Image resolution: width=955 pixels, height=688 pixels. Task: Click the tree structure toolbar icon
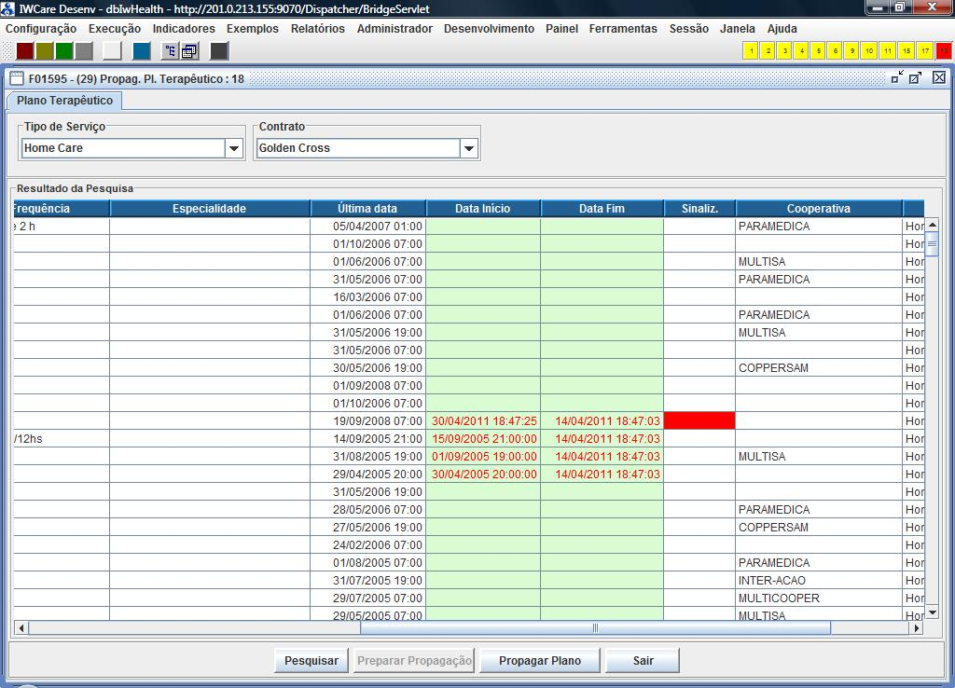[171, 51]
